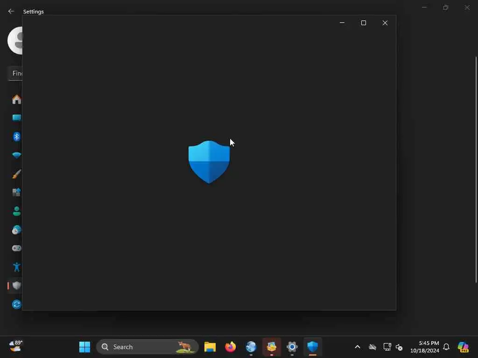Click the user profile avatar in Settings

[15, 41]
